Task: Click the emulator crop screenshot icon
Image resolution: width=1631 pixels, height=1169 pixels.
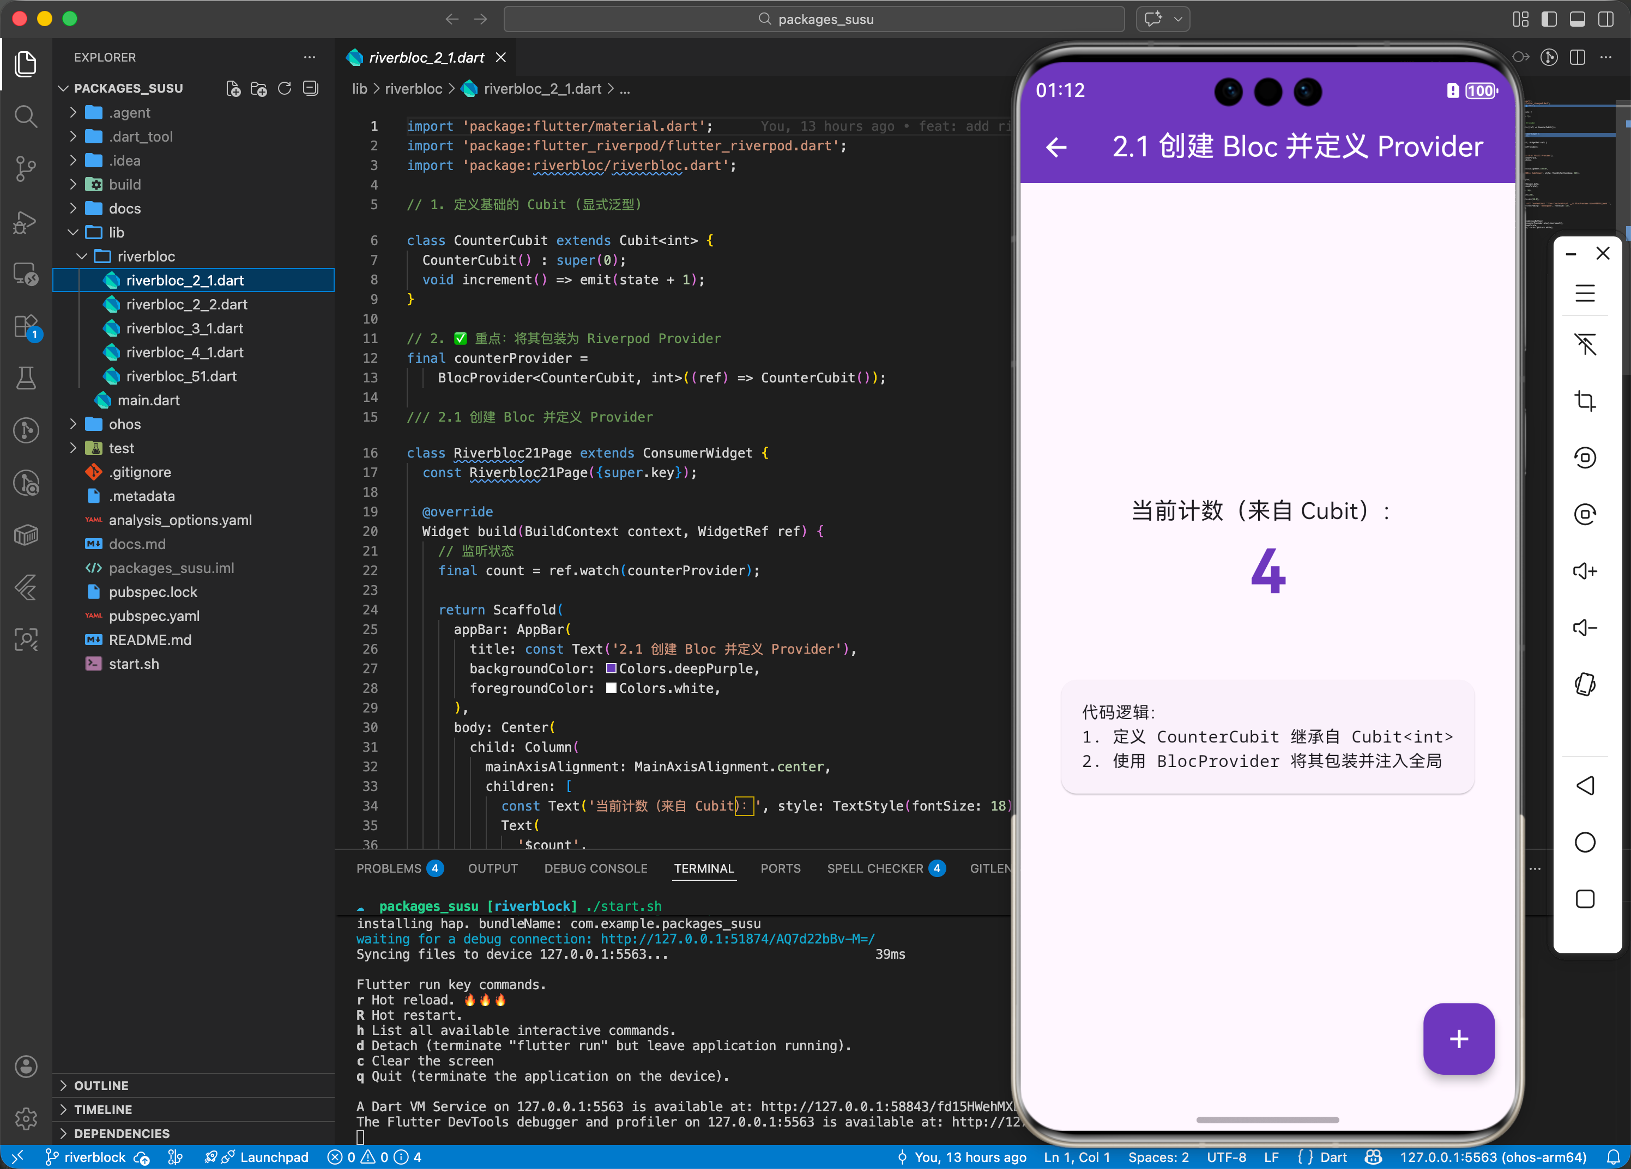Action: [x=1585, y=401]
